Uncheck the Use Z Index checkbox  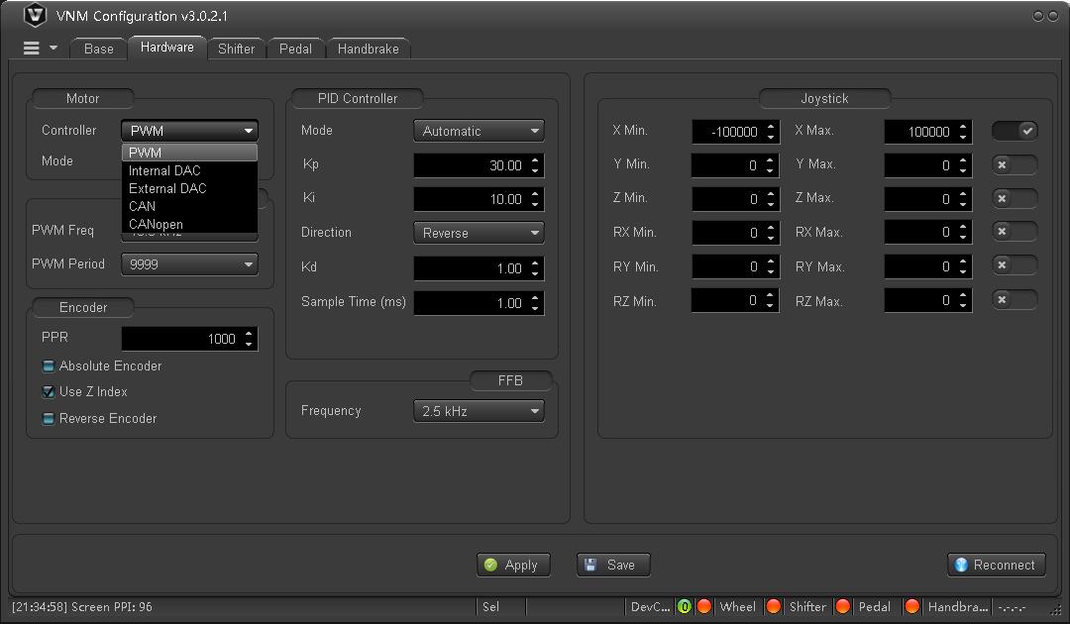pyautogui.click(x=49, y=392)
